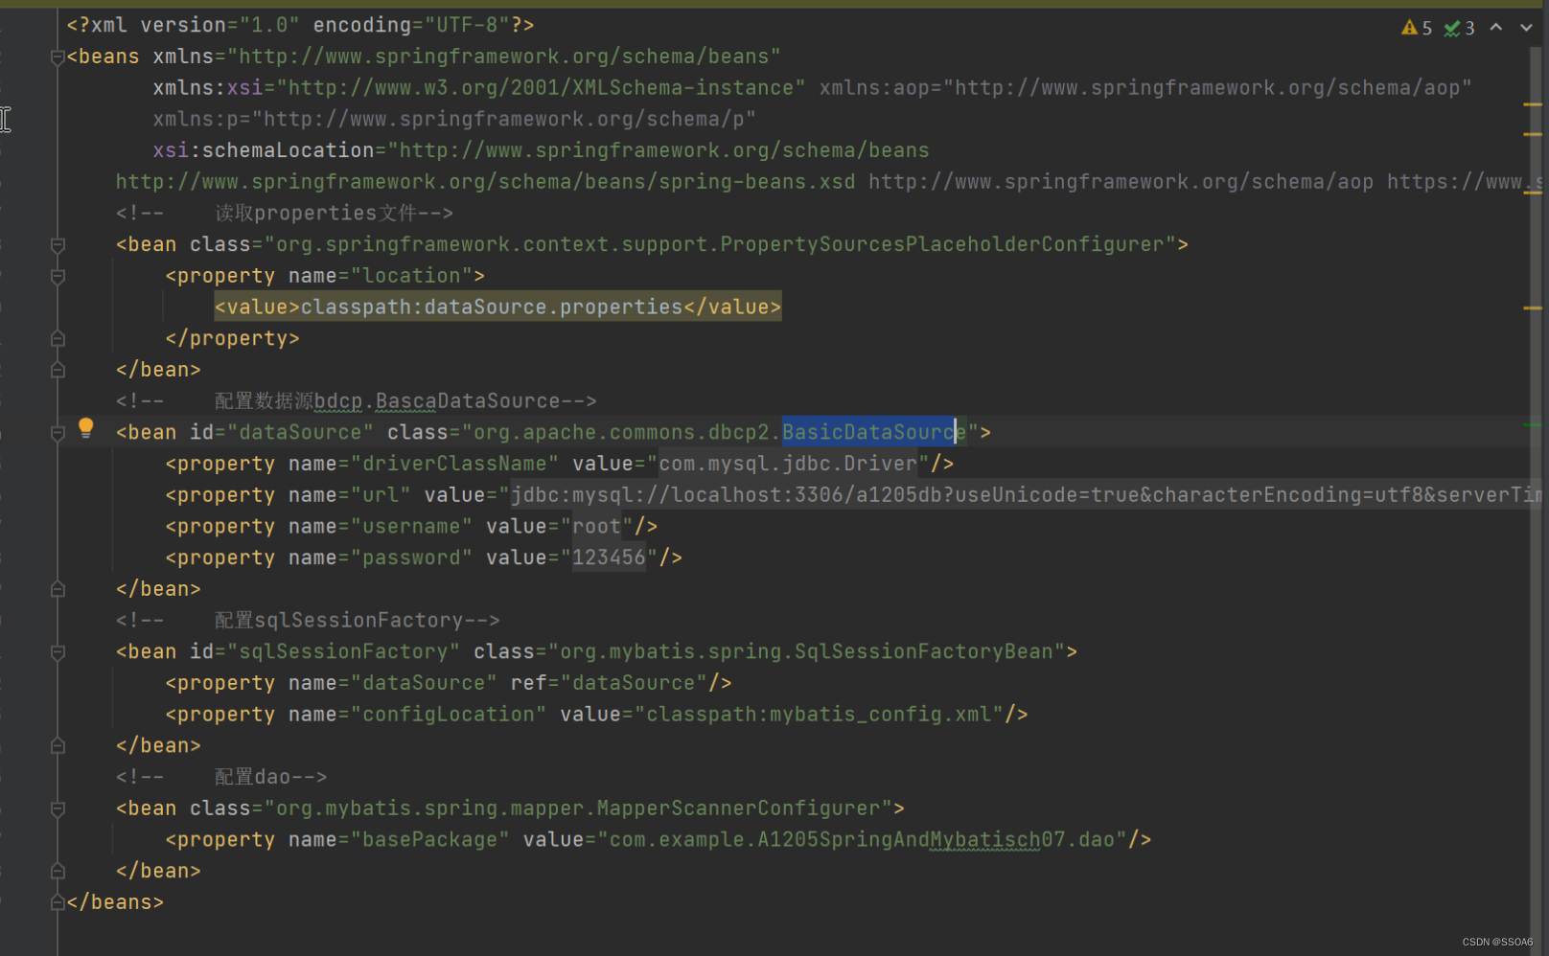Collapse the MapperScannerConfigurer bean fold marker
1549x956 pixels.
[x=58, y=809]
